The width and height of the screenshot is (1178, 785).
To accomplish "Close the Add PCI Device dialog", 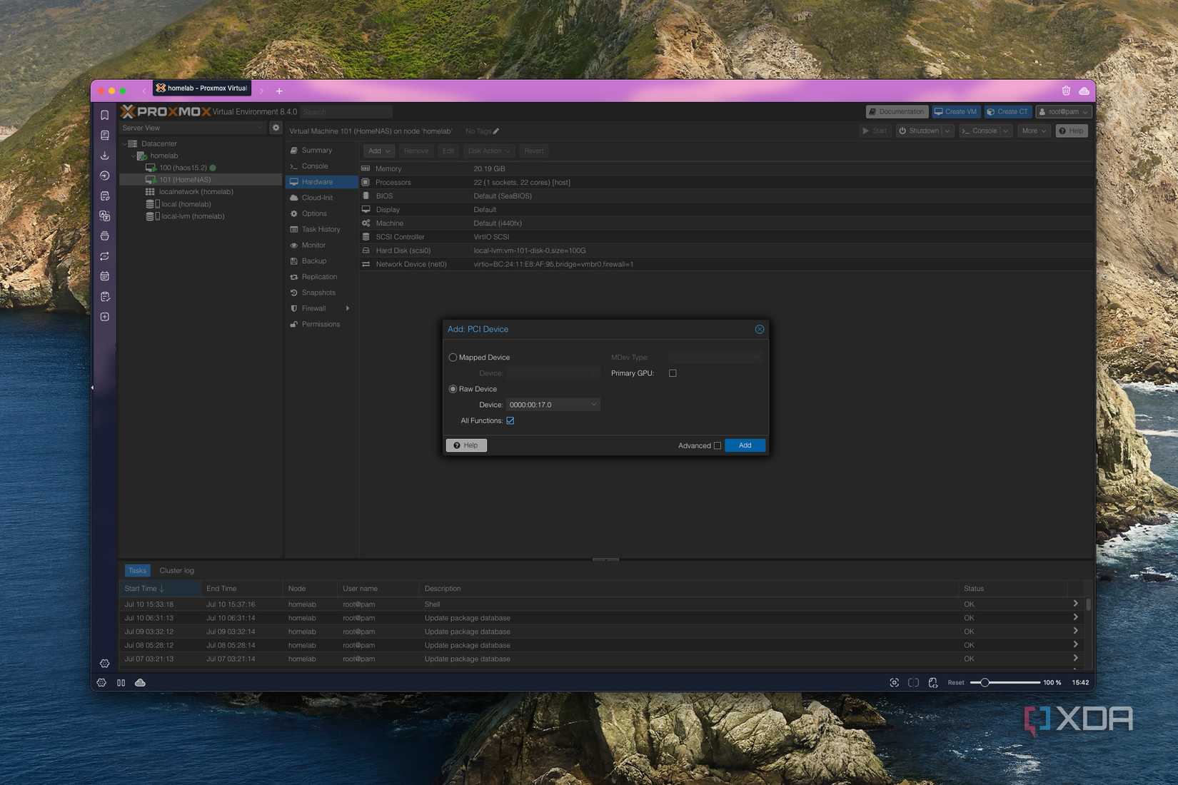I will pyautogui.click(x=759, y=329).
